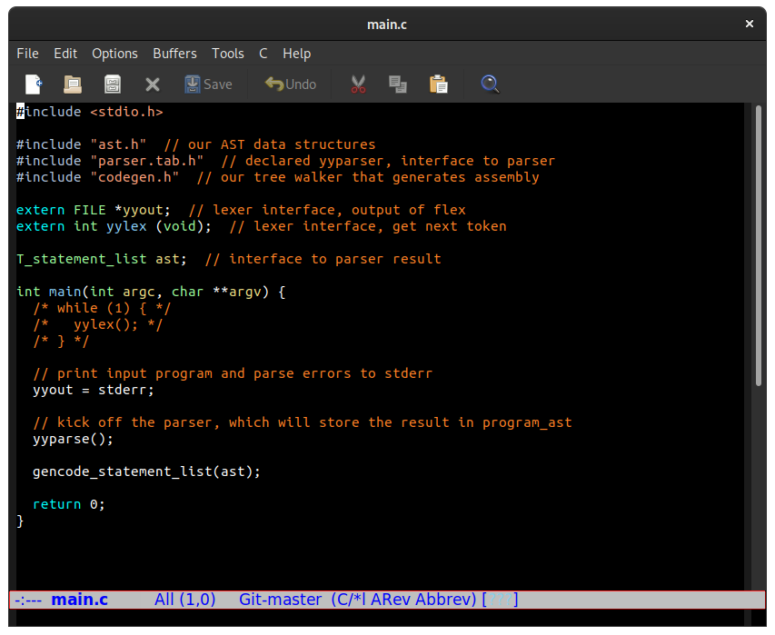Click the main.c buffer name in mode line

[80, 600]
